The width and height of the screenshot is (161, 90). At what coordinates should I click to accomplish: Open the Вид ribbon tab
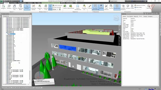tap(35, 3)
